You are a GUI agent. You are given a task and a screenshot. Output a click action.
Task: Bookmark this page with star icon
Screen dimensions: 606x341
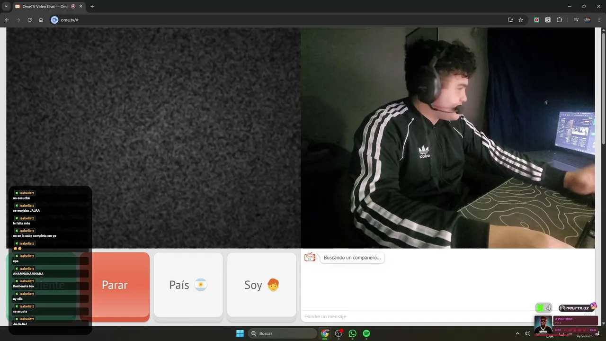pyautogui.click(x=521, y=20)
